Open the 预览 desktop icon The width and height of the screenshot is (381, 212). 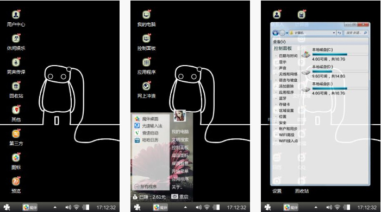[16, 181]
